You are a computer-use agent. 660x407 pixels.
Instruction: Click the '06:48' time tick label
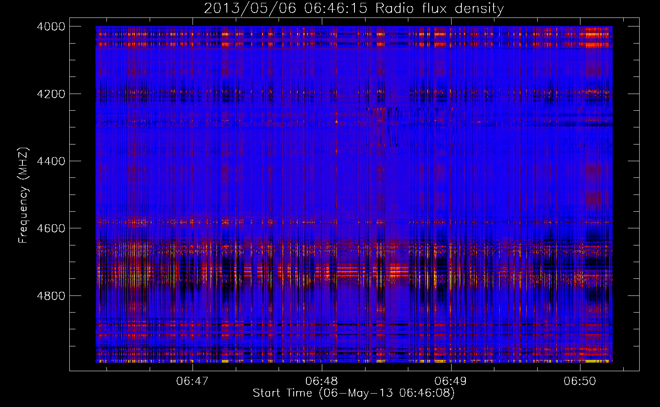pos(321,381)
